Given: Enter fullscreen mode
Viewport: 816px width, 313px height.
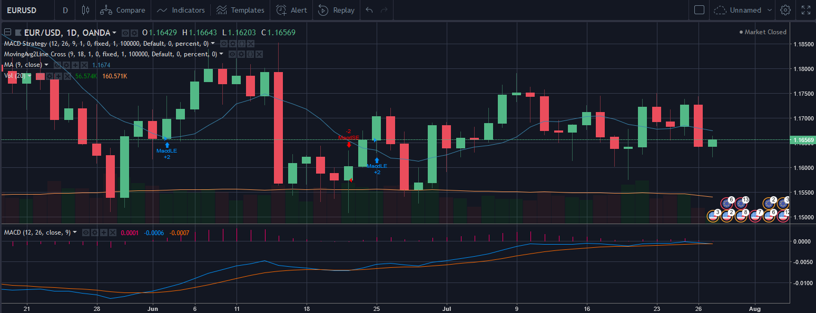Looking at the screenshot, I should 806,10.
